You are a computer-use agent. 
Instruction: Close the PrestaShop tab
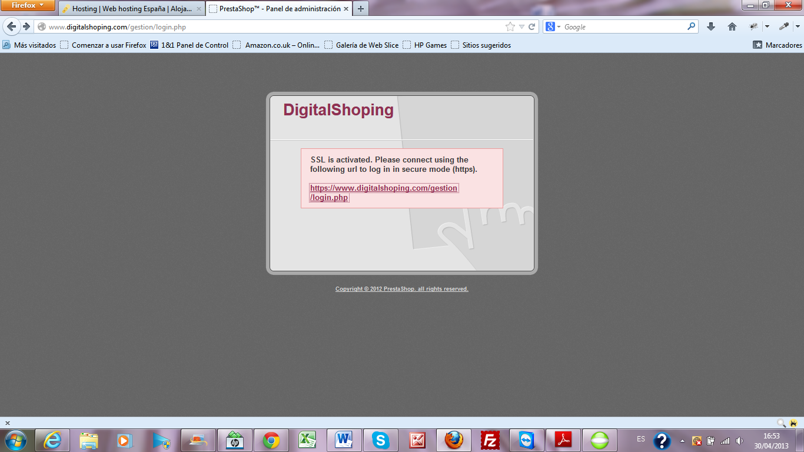click(346, 9)
